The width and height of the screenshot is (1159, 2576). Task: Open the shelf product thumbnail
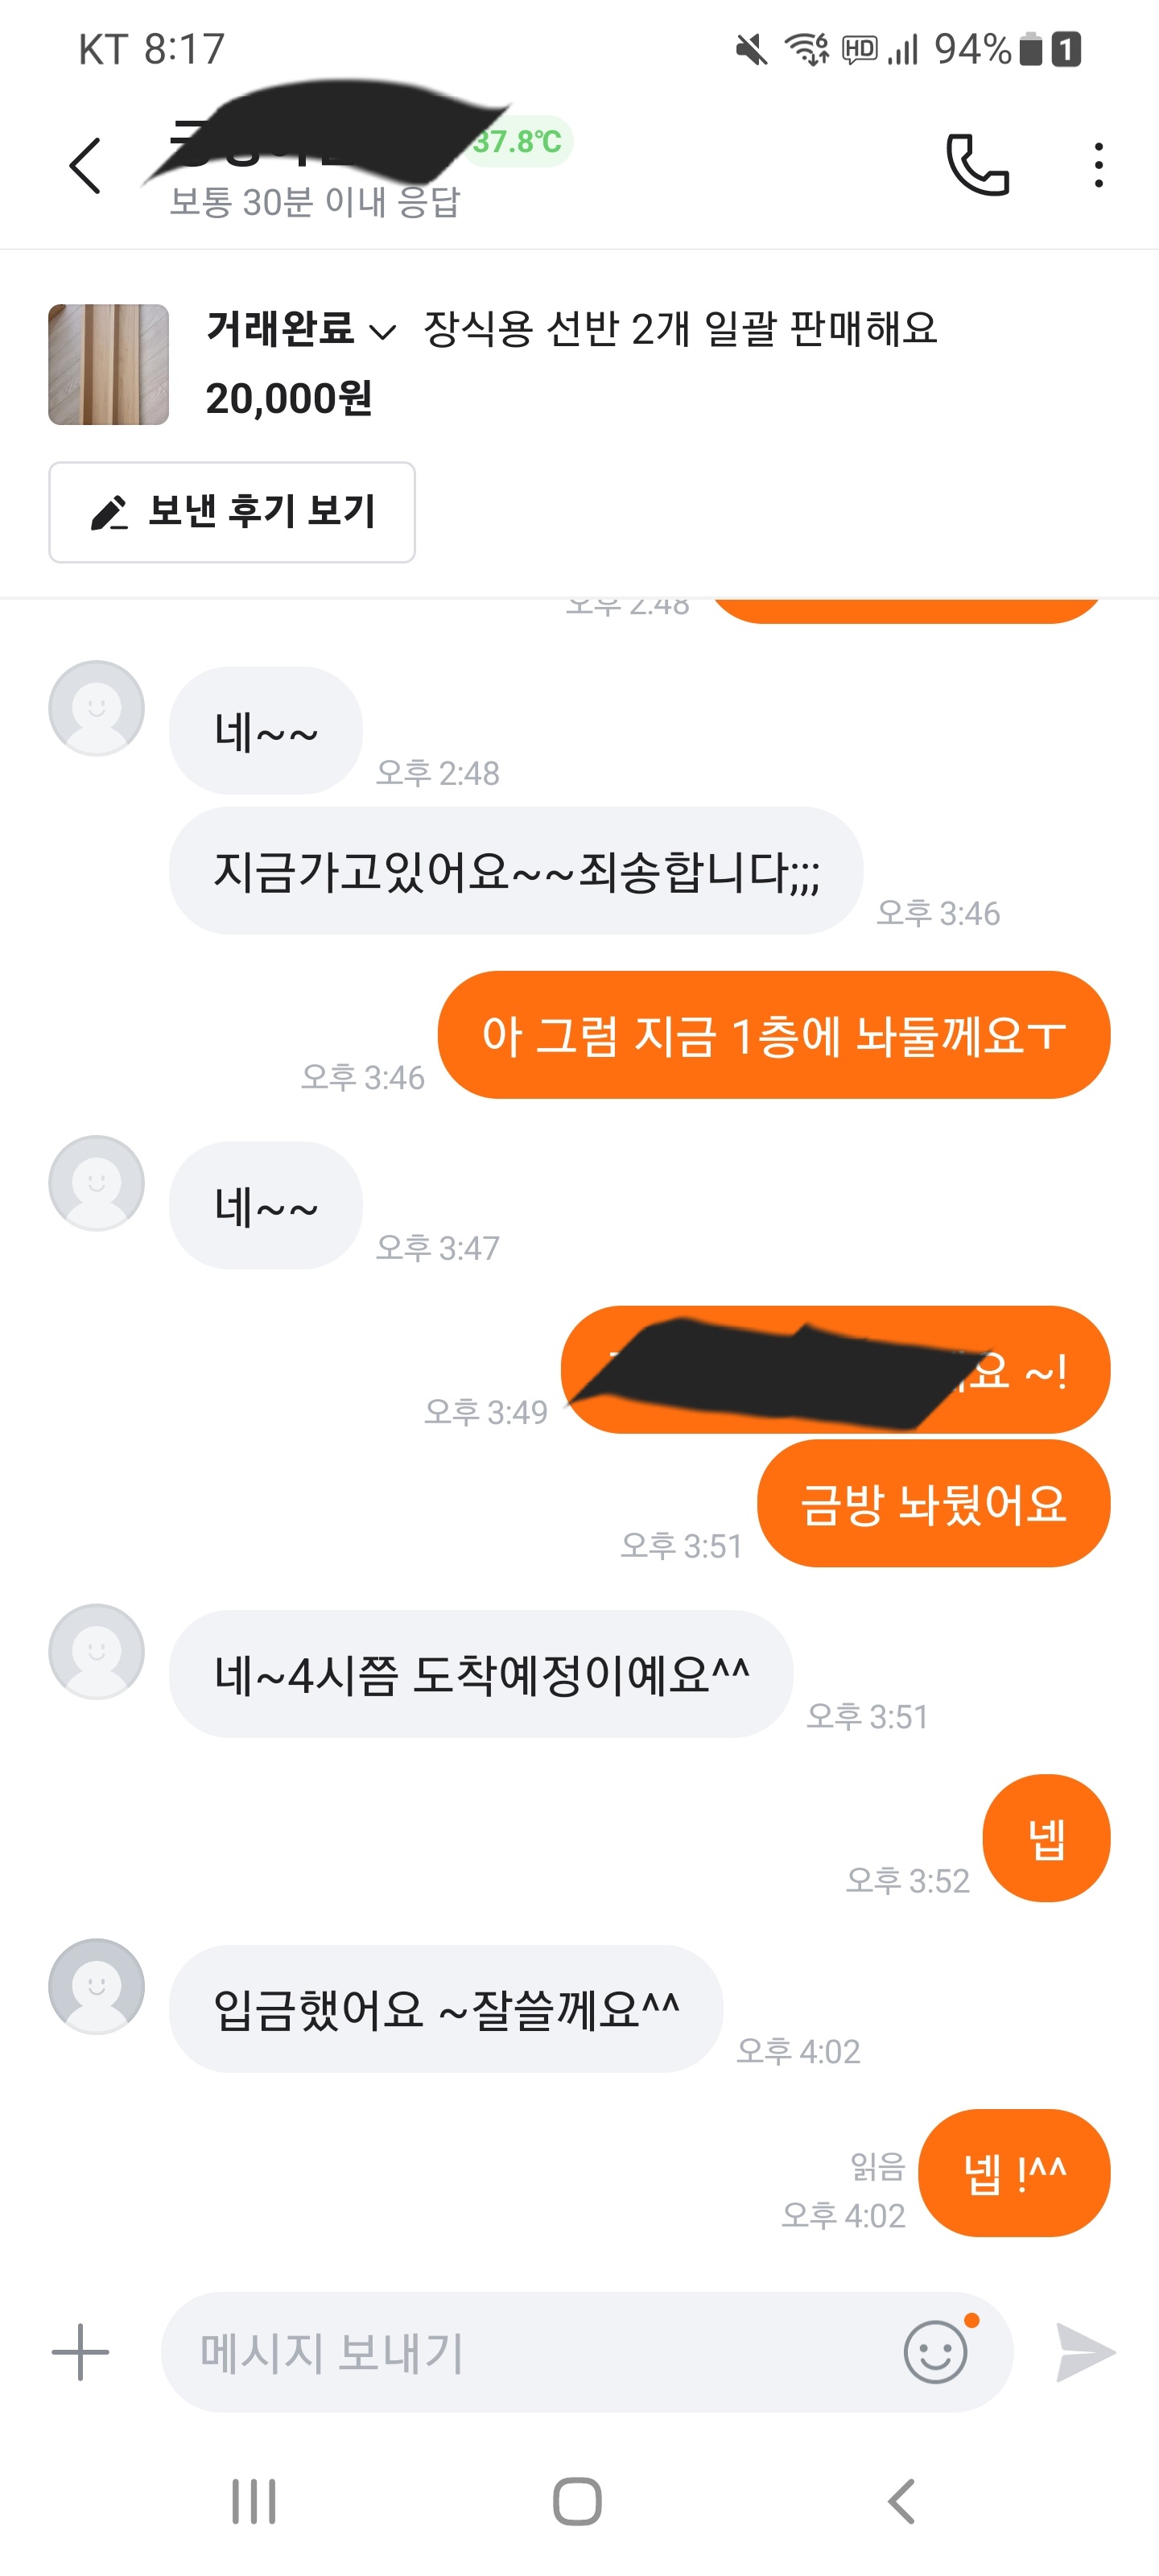coord(108,365)
